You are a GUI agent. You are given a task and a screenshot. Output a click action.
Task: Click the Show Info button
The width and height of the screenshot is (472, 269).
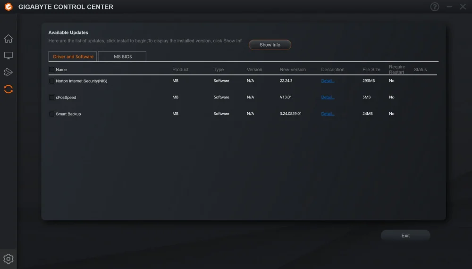click(270, 45)
